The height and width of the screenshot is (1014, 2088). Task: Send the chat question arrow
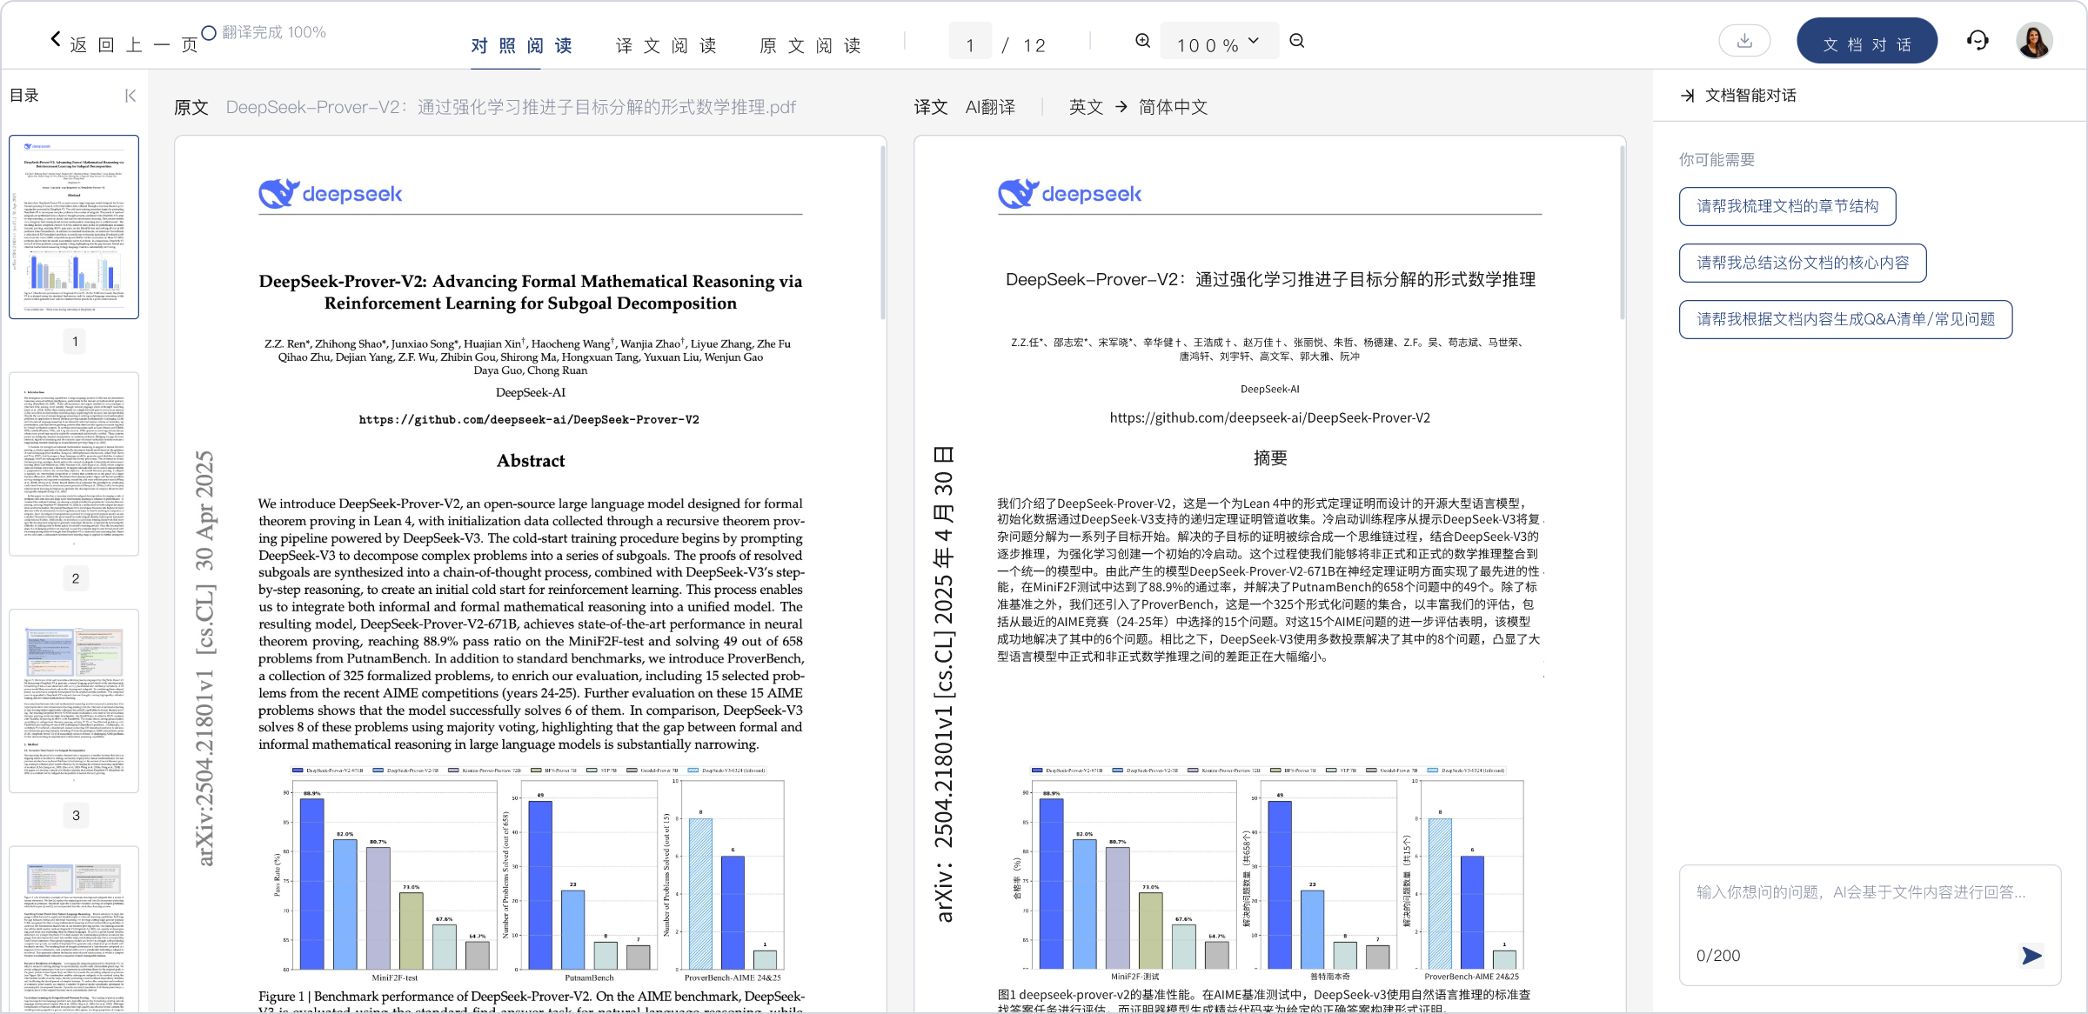point(2031,956)
